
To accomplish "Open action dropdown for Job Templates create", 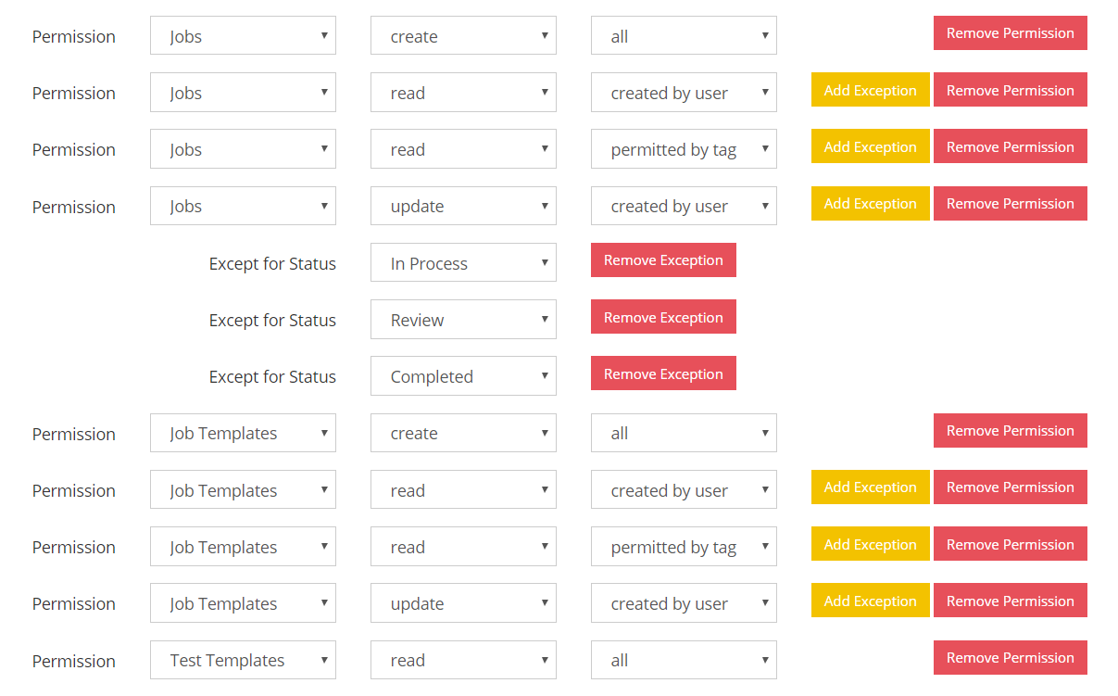I will point(463,433).
